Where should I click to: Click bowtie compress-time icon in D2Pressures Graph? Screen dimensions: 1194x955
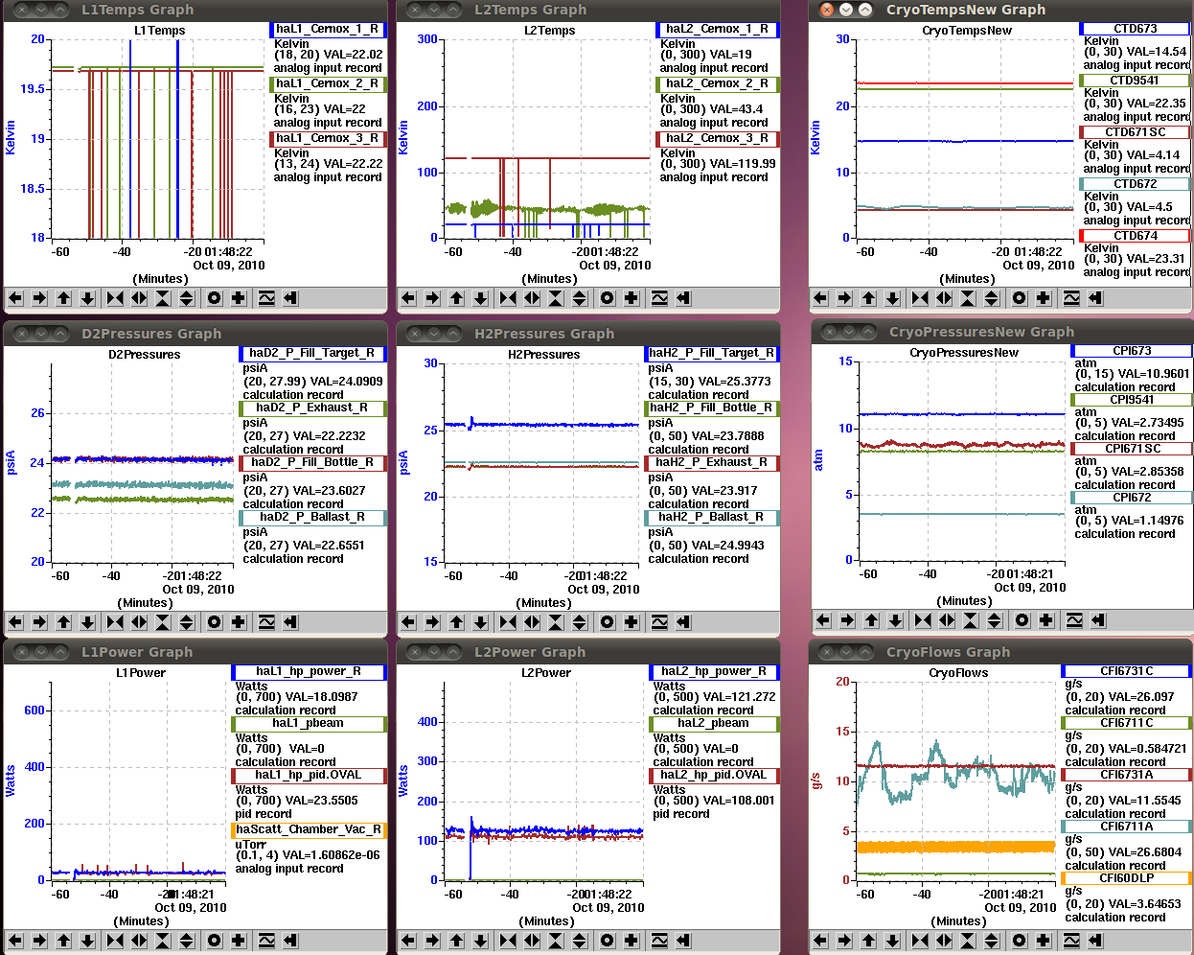pos(116,622)
